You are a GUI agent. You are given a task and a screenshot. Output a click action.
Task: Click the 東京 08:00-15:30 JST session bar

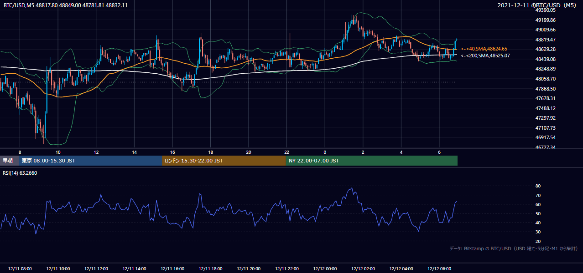coord(90,161)
